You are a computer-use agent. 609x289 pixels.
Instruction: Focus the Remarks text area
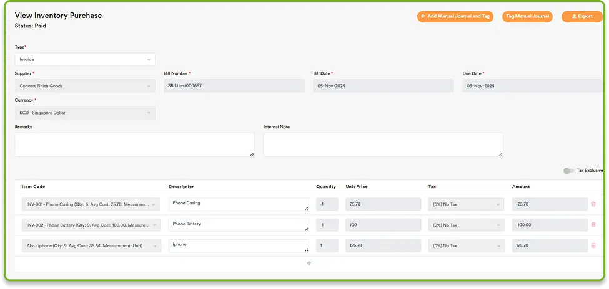tap(134, 144)
